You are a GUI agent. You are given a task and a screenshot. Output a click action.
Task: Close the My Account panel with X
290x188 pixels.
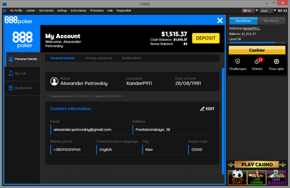click(x=220, y=20)
